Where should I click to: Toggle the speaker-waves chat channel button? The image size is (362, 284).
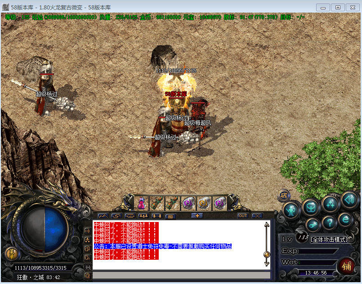[x=88, y=231]
